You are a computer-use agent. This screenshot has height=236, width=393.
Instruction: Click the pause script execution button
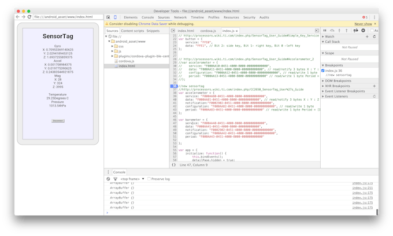point(325,30)
